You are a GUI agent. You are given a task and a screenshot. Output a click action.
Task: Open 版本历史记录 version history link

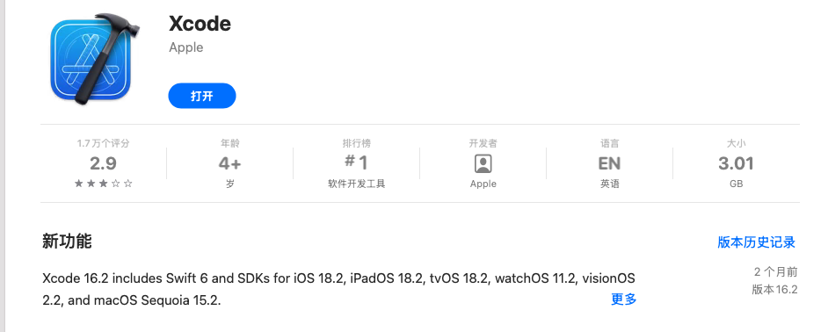pos(756,242)
